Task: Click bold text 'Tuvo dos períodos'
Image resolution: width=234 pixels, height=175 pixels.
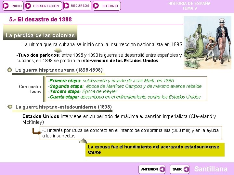Action: point(38,55)
